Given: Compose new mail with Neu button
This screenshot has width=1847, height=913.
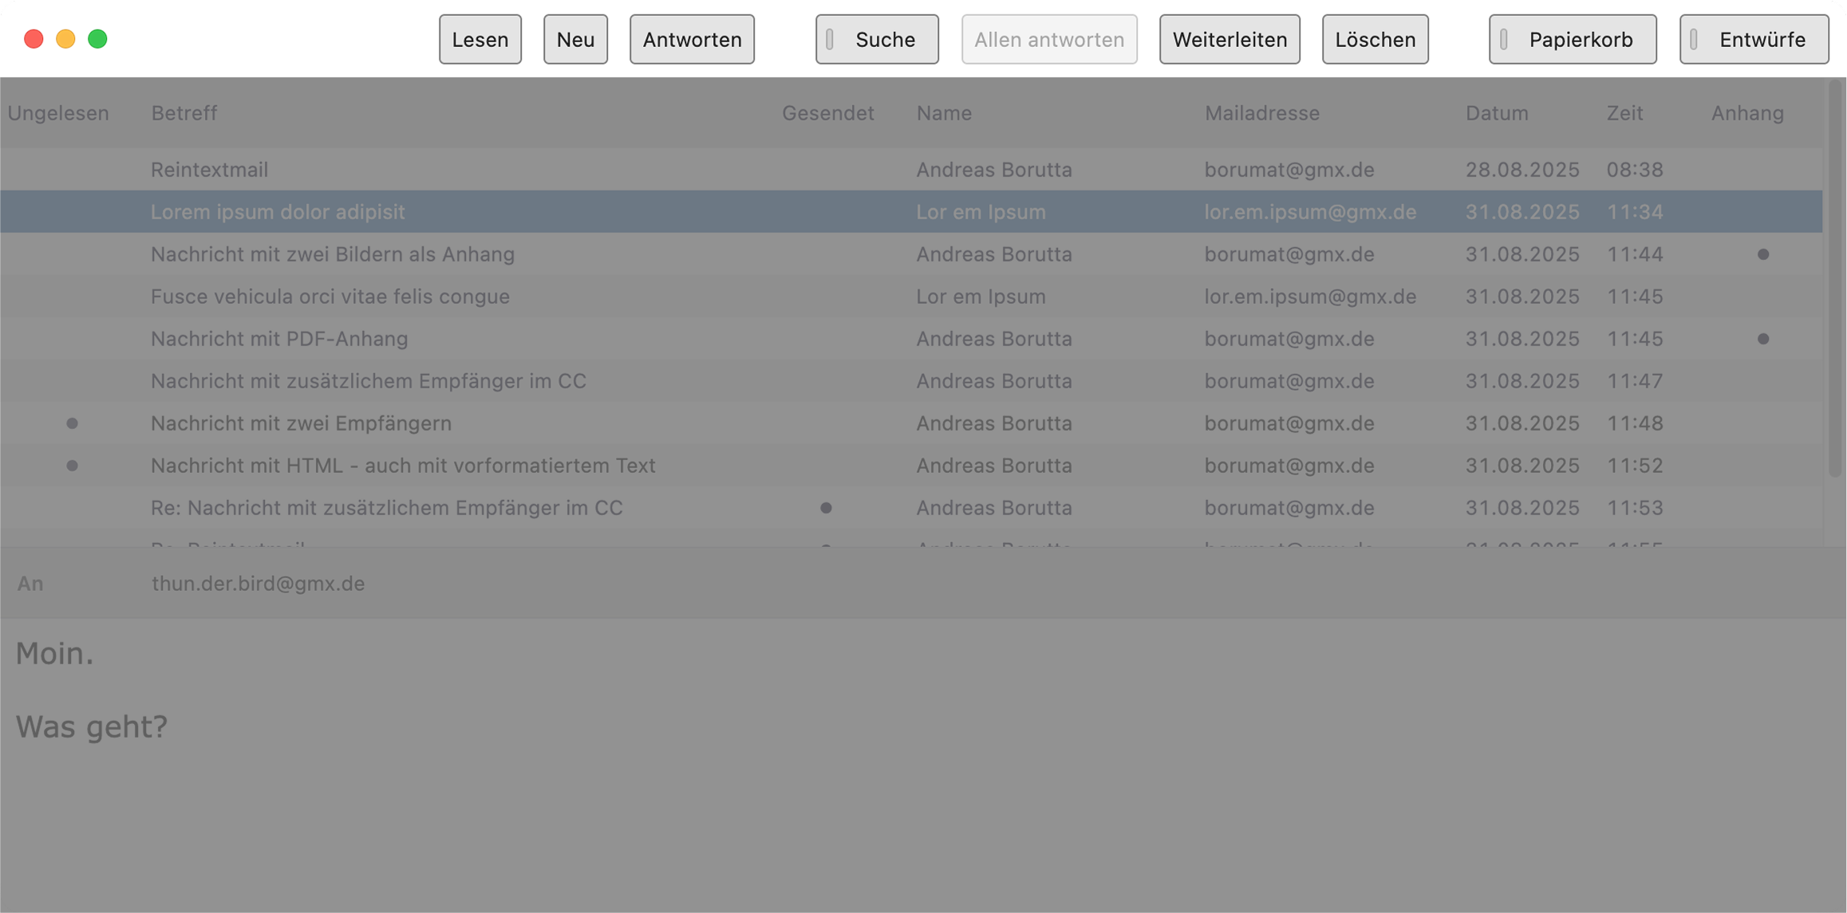Looking at the screenshot, I should 575,39.
